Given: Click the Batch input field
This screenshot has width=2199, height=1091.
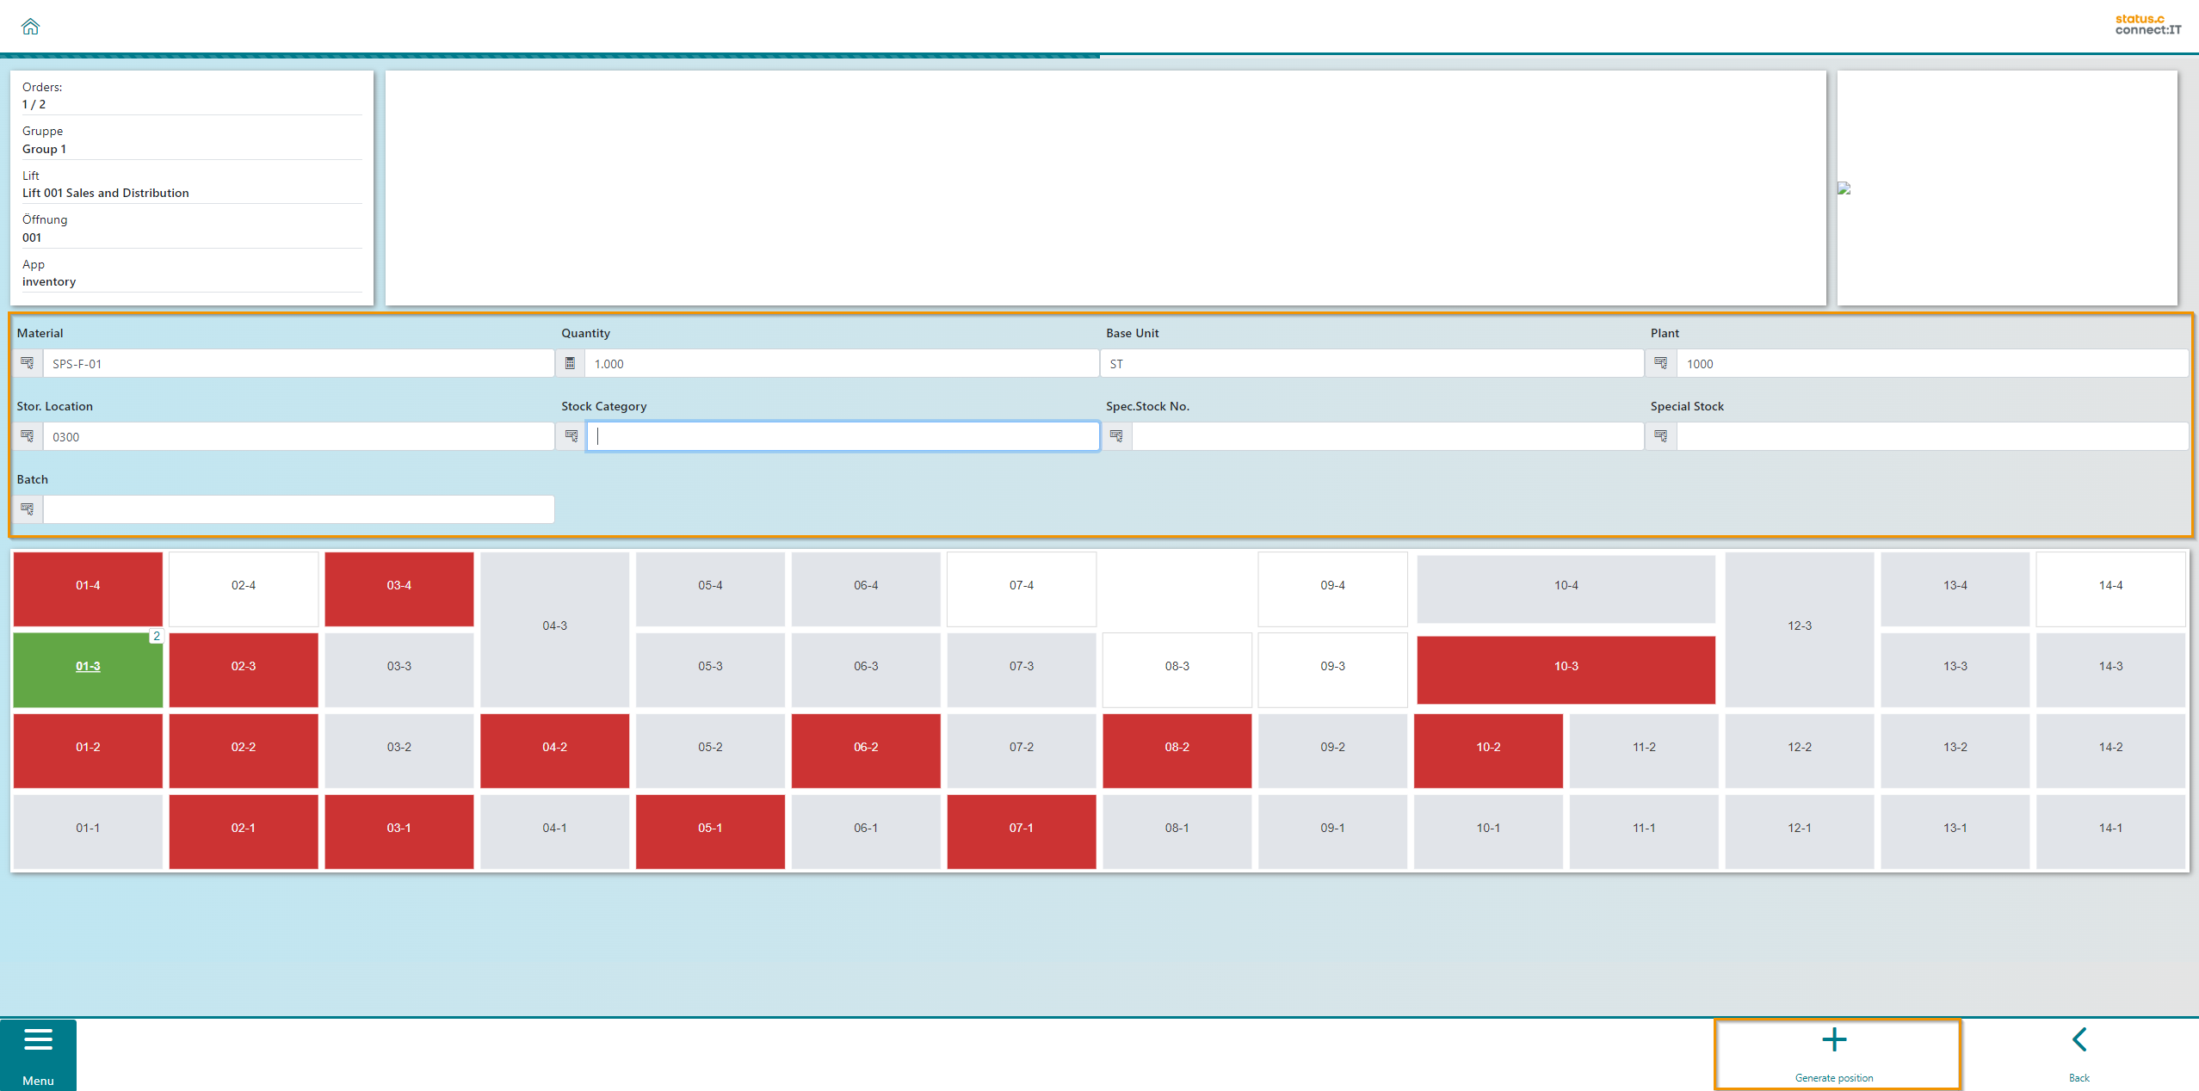Looking at the screenshot, I should pyautogui.click(x=298, y=509).
